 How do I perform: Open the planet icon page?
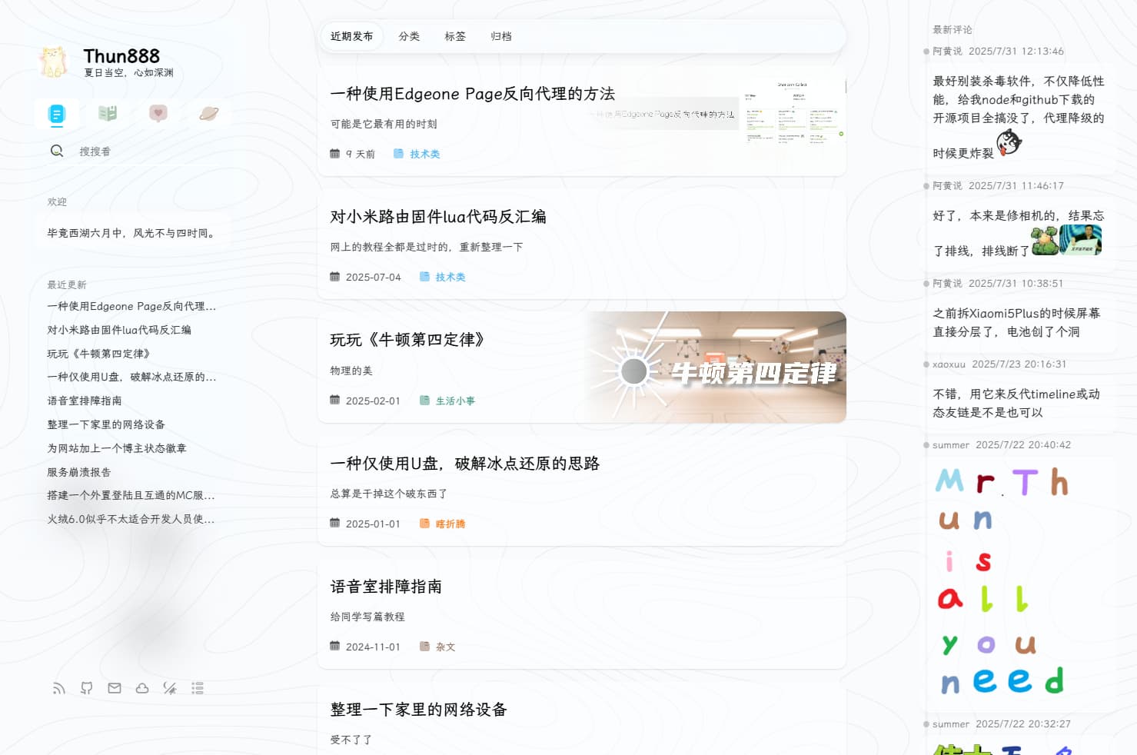tap(208, 114)
